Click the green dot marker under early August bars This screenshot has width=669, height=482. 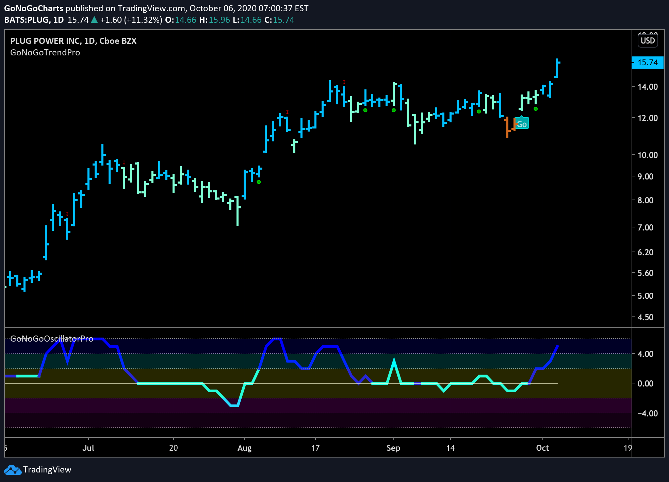pyautogui.click(x=259, y=182)
